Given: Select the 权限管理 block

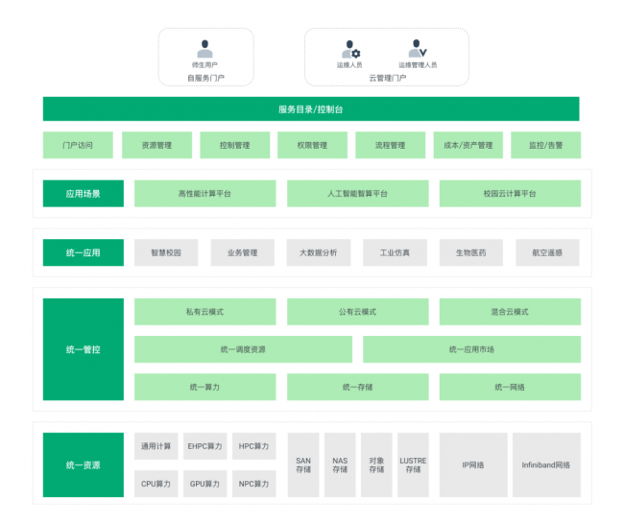Looking at the screenshot, I should click(x=312, y=145).
